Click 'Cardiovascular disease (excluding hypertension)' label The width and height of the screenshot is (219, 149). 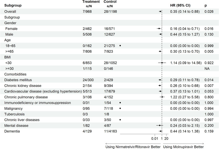click(x=43, y=91)
